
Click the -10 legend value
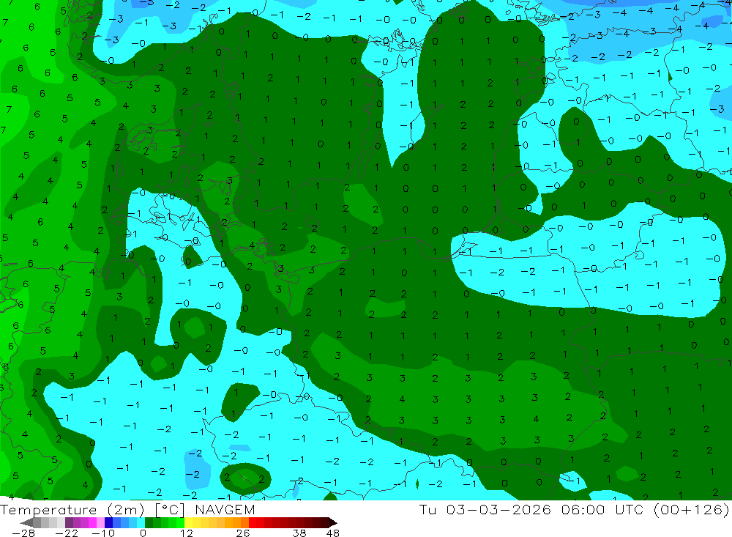[103, 533]
